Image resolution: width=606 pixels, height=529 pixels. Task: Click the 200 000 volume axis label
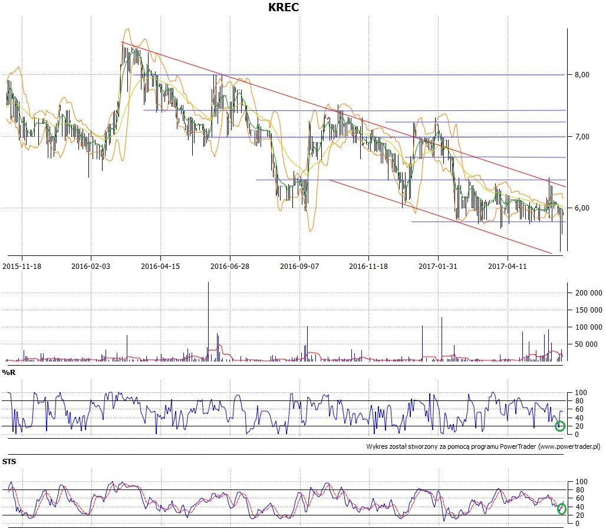588,293
